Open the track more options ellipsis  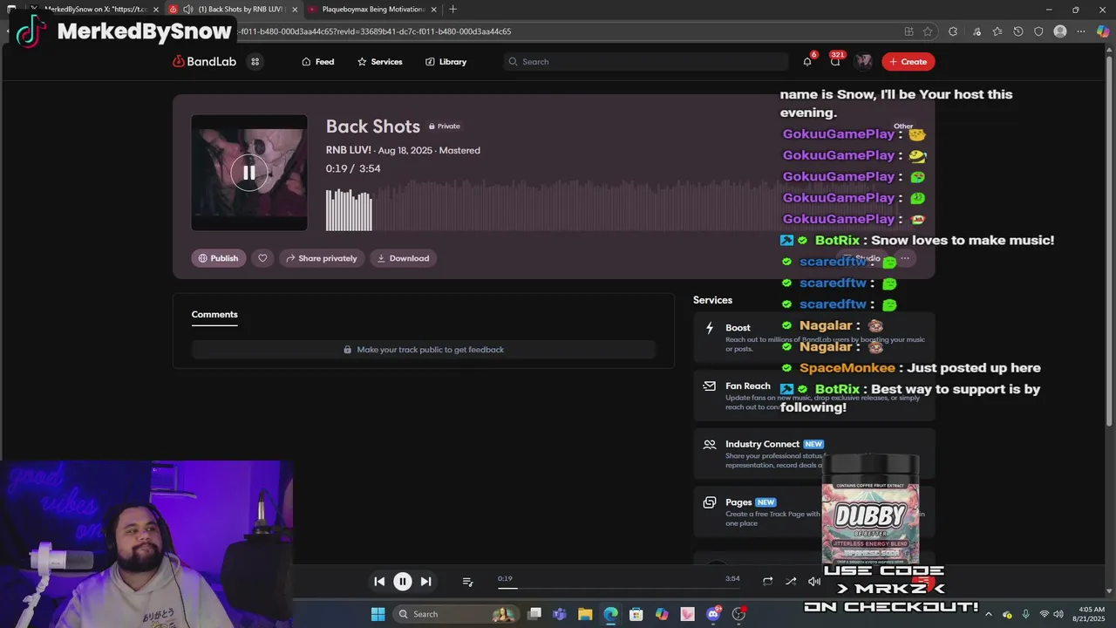(905, 258)
